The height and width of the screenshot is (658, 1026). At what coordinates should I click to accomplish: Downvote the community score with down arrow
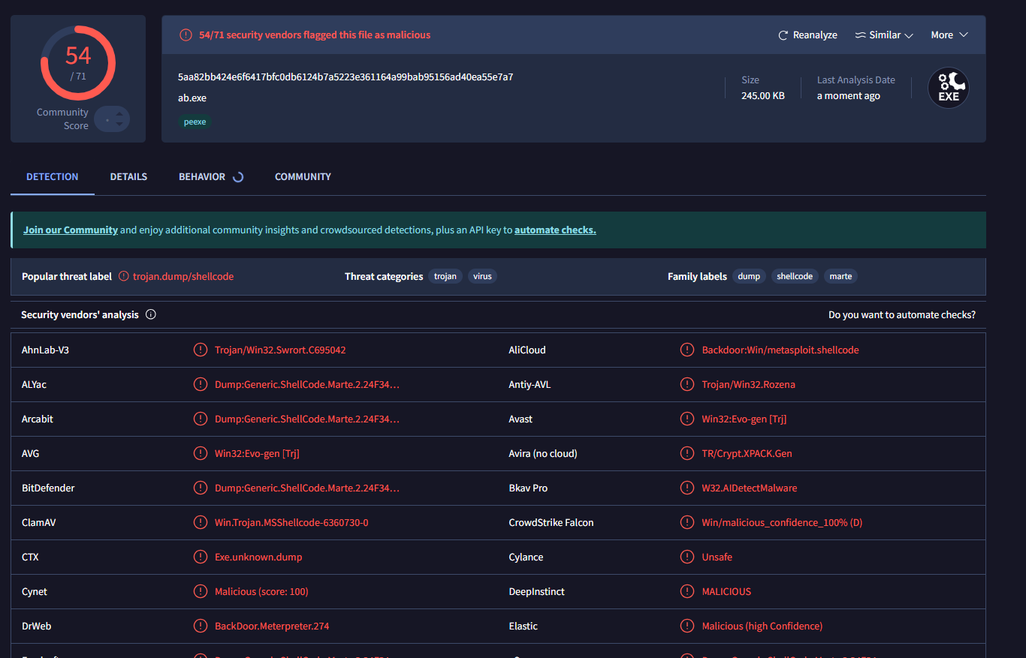119,124
